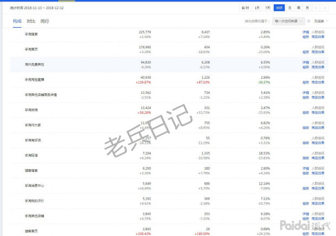336x236 pixels.
Task: Click the statistics date range 2018-11-13 ~ 2018-12-12
Action: click(x=44, y=8)
